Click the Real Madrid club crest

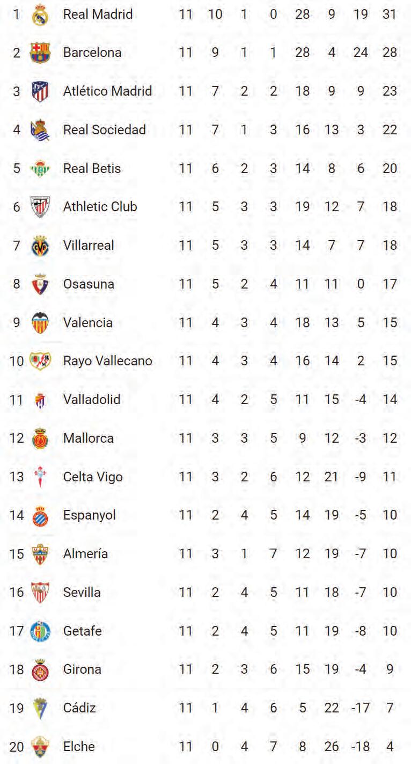coord(40,15)
